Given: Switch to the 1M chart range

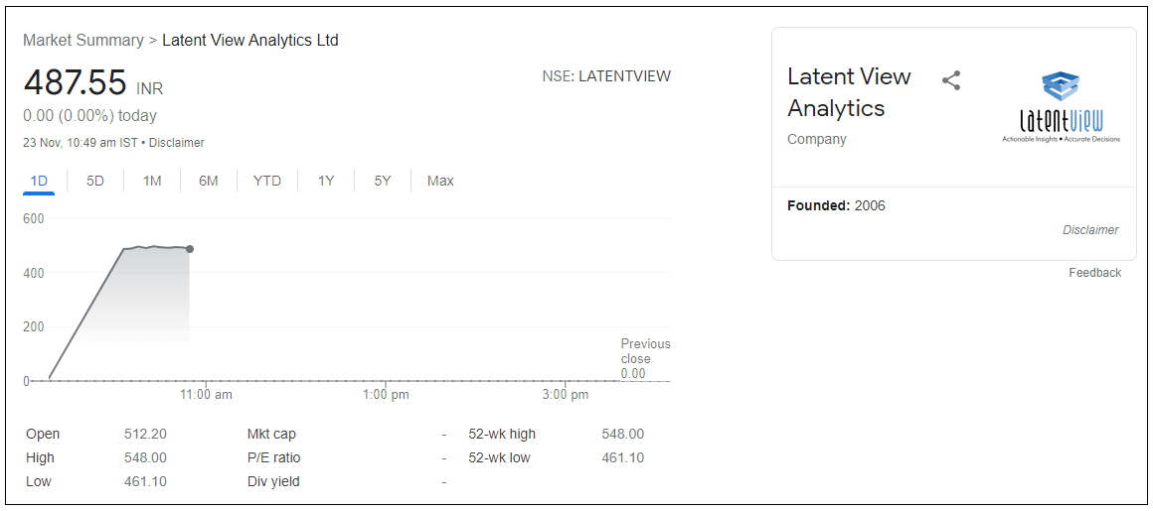Looking at the screenshot, I should (152, 181).
